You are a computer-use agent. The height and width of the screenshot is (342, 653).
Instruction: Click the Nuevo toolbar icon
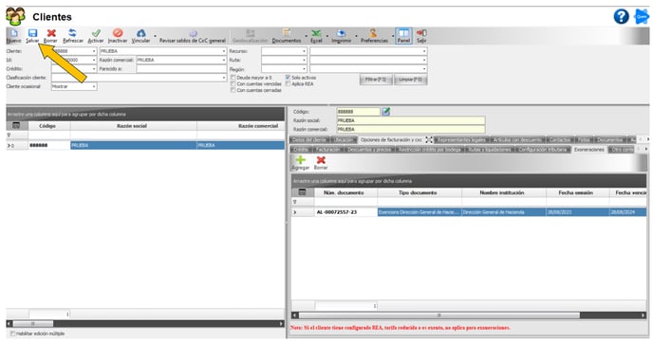click(13, 33)
